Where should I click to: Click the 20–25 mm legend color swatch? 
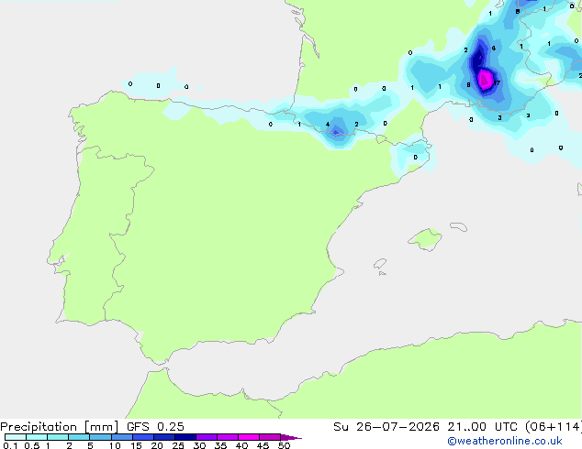coord(163,437)
